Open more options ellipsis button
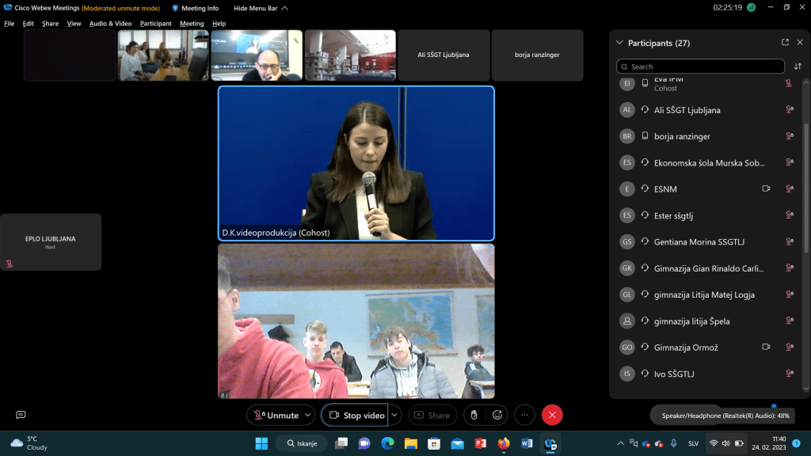Viewport: 811px width, 456px height. pos(524,415)
